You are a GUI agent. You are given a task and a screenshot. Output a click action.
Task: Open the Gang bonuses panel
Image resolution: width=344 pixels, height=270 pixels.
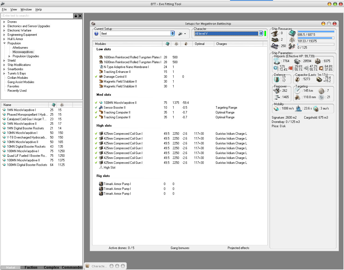click(180, 248)
